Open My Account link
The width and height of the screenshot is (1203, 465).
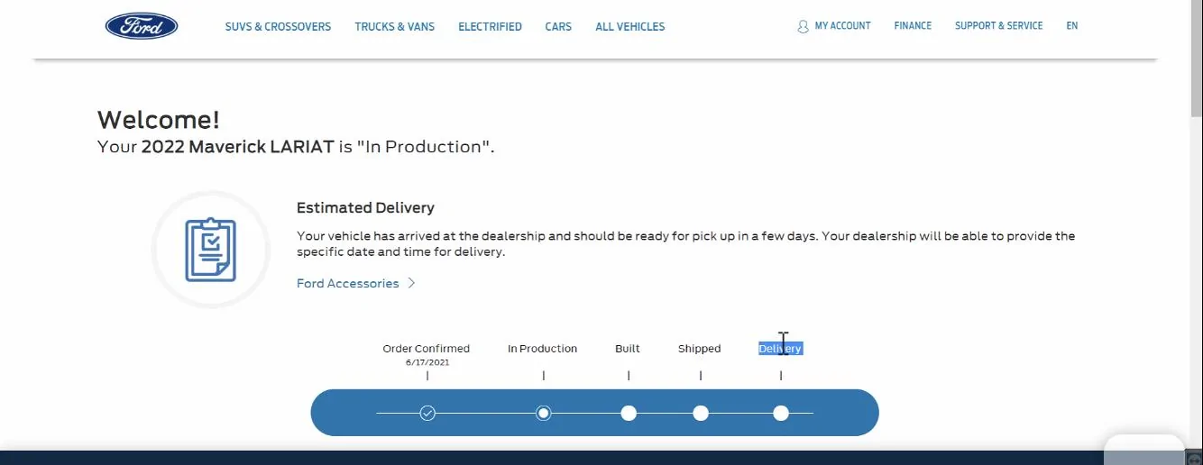(x=842, y=26)
